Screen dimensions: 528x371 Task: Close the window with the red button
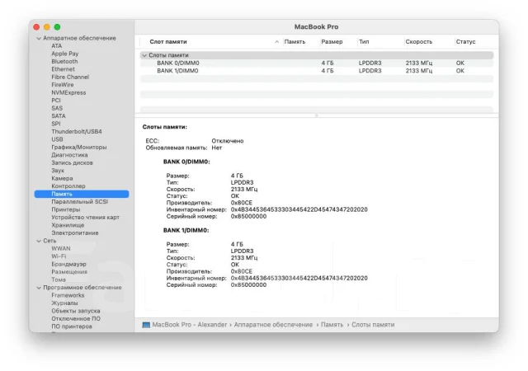36,27
